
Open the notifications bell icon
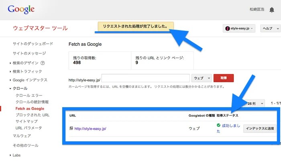coord(272,10)
